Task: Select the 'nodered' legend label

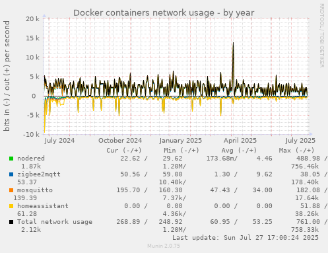Action: point(31,159)
